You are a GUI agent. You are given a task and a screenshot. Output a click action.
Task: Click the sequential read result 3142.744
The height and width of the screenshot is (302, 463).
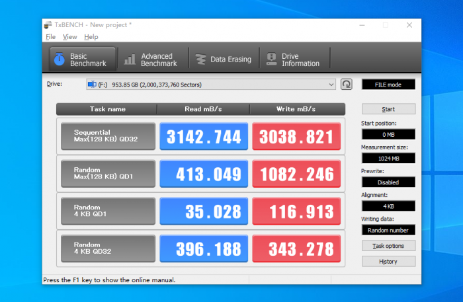(204, 136)
